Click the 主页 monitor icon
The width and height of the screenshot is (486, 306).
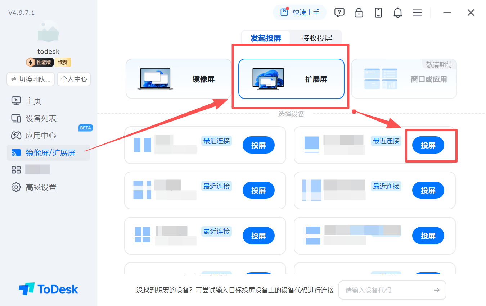(16, 101)
